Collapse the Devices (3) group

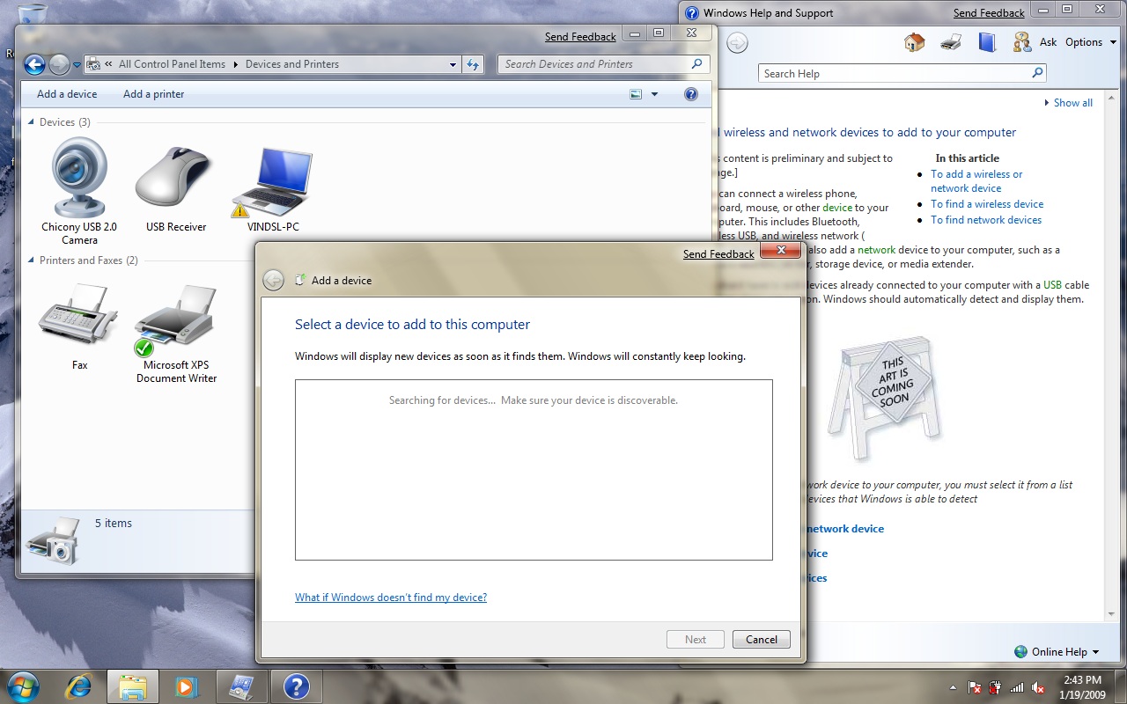[32, 122]
